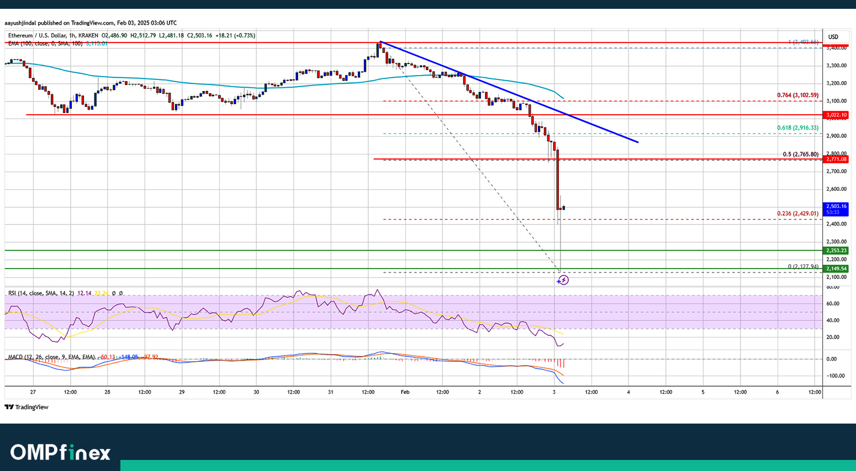Screen dimensions: 856x471
Task: Click the RSI (14, close, SMA, 14, 2) legend
Action: tap(41, 293)
